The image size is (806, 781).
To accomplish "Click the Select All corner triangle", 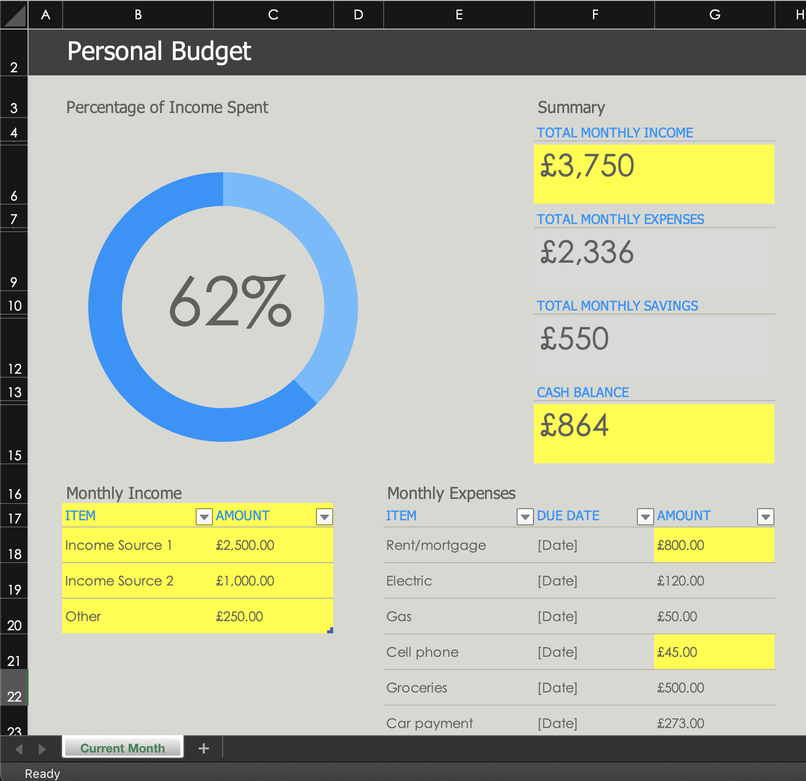I will coord(14,15).
